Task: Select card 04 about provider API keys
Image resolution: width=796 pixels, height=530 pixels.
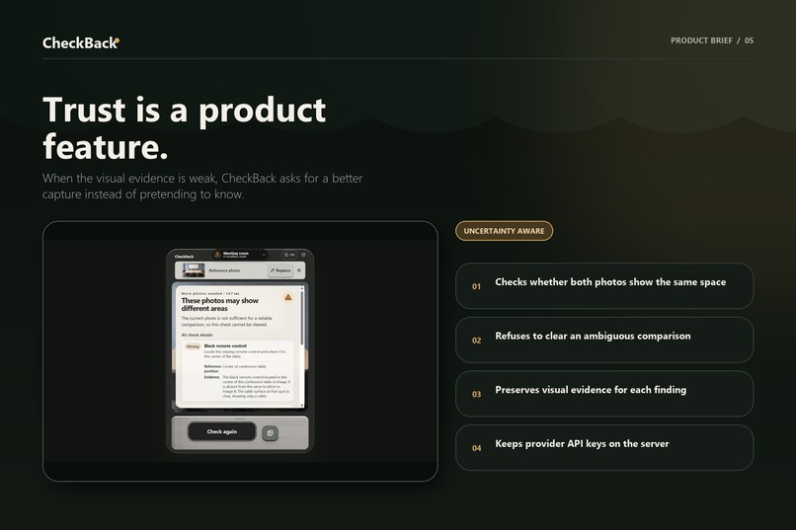Action: click(604, 447)
